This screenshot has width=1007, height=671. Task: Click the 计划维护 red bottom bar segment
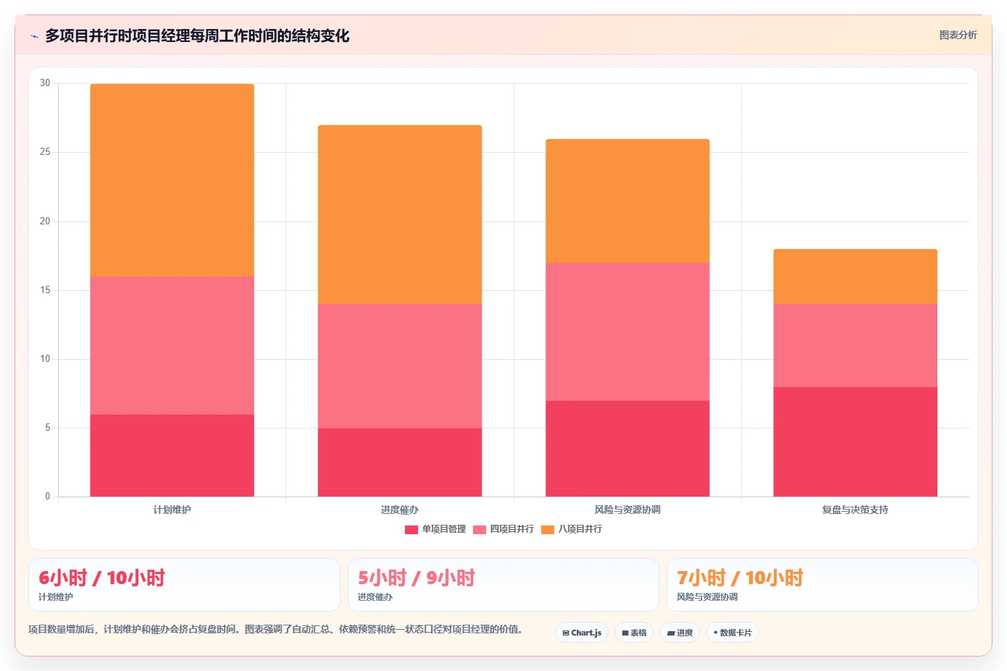pos(172,455)
